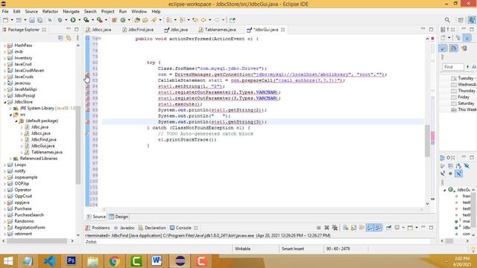Click the Windows Start button
The width and height of the screenshot is (477, 268).
tap(8, 261)
